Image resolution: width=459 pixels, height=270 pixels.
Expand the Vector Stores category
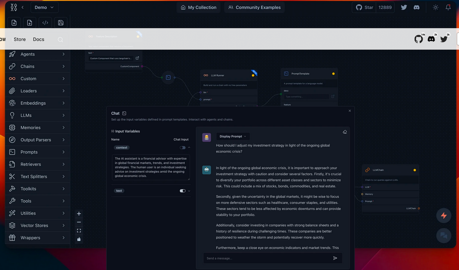tap(37, 225)
